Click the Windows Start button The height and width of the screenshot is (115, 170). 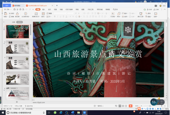pos(3,113)
